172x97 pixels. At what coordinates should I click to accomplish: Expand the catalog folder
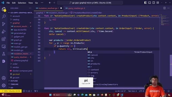coord(16,20)
